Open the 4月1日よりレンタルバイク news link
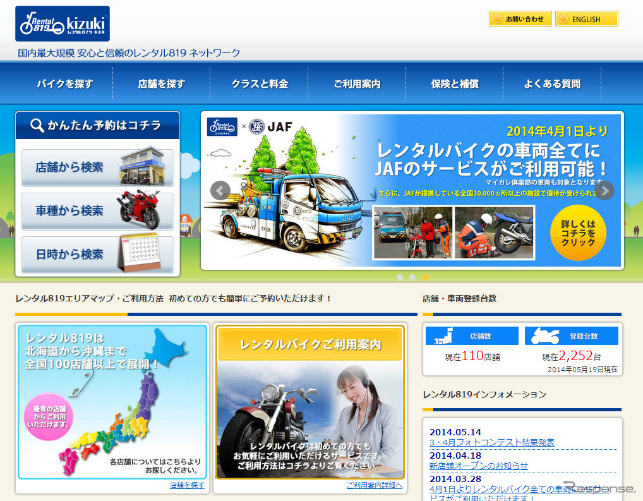Screen dimensions: 643x501 tap(519, 493)
